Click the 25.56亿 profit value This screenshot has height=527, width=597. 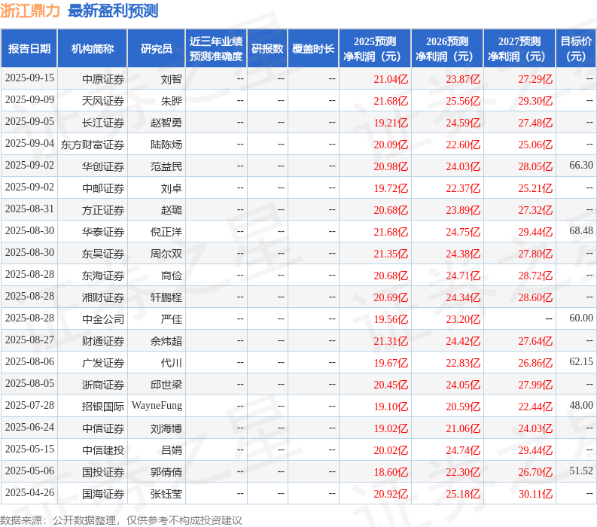tap(463, 101)
